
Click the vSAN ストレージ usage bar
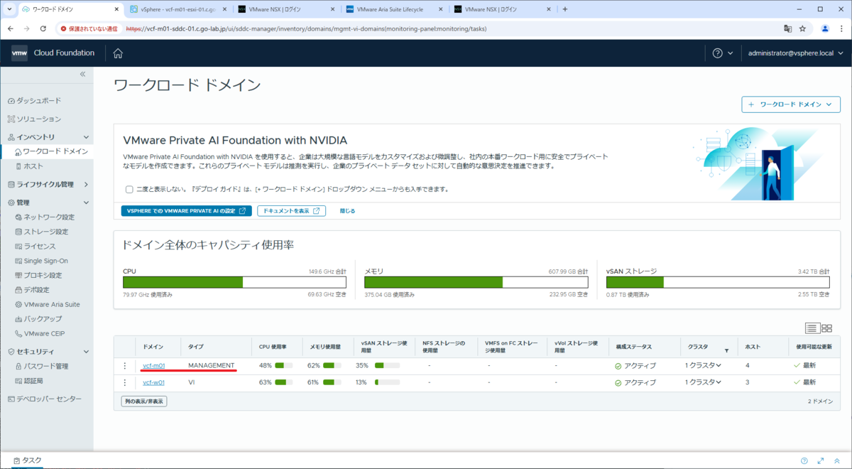718,282
